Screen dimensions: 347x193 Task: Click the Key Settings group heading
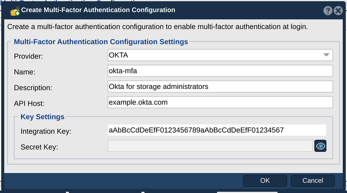43,117
